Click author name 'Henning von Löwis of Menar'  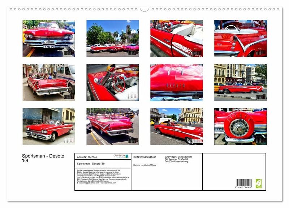point(145,165)
